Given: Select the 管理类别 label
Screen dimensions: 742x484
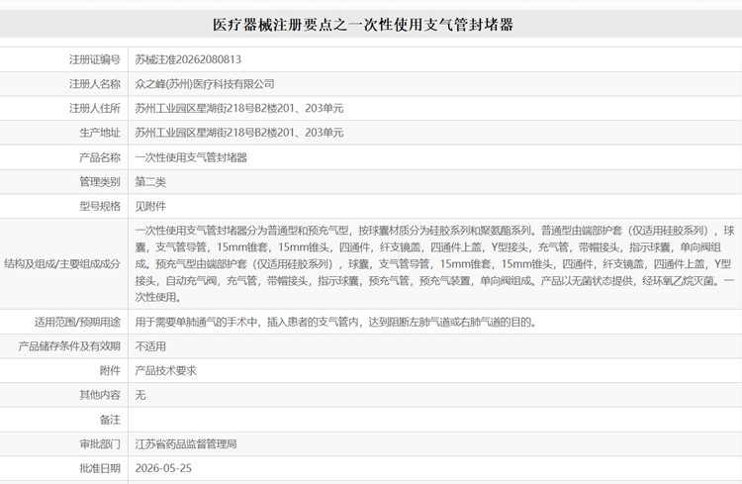Looking at the screenshot, I should point(100,181).
